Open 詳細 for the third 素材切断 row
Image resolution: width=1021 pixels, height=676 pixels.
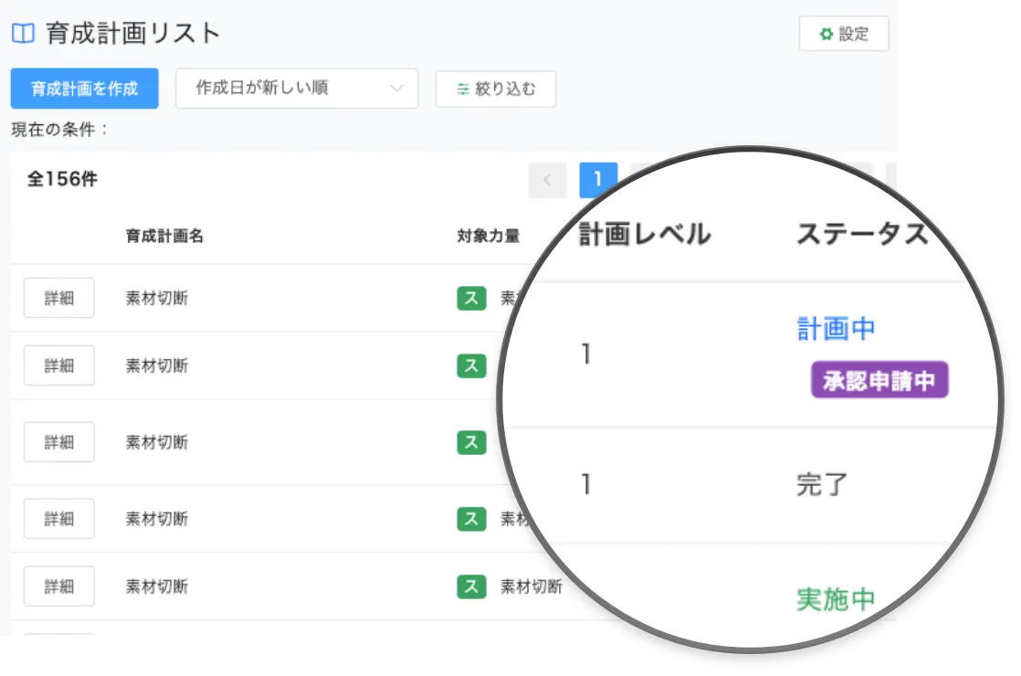point(59,442)
